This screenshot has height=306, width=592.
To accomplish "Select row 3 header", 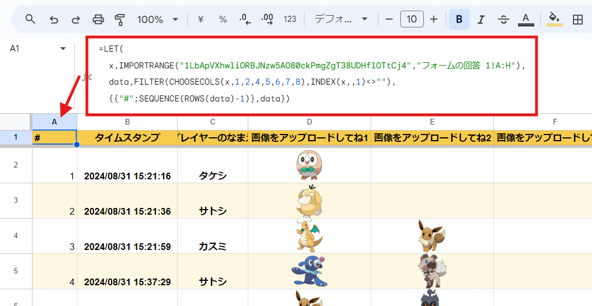I will 16,201.
